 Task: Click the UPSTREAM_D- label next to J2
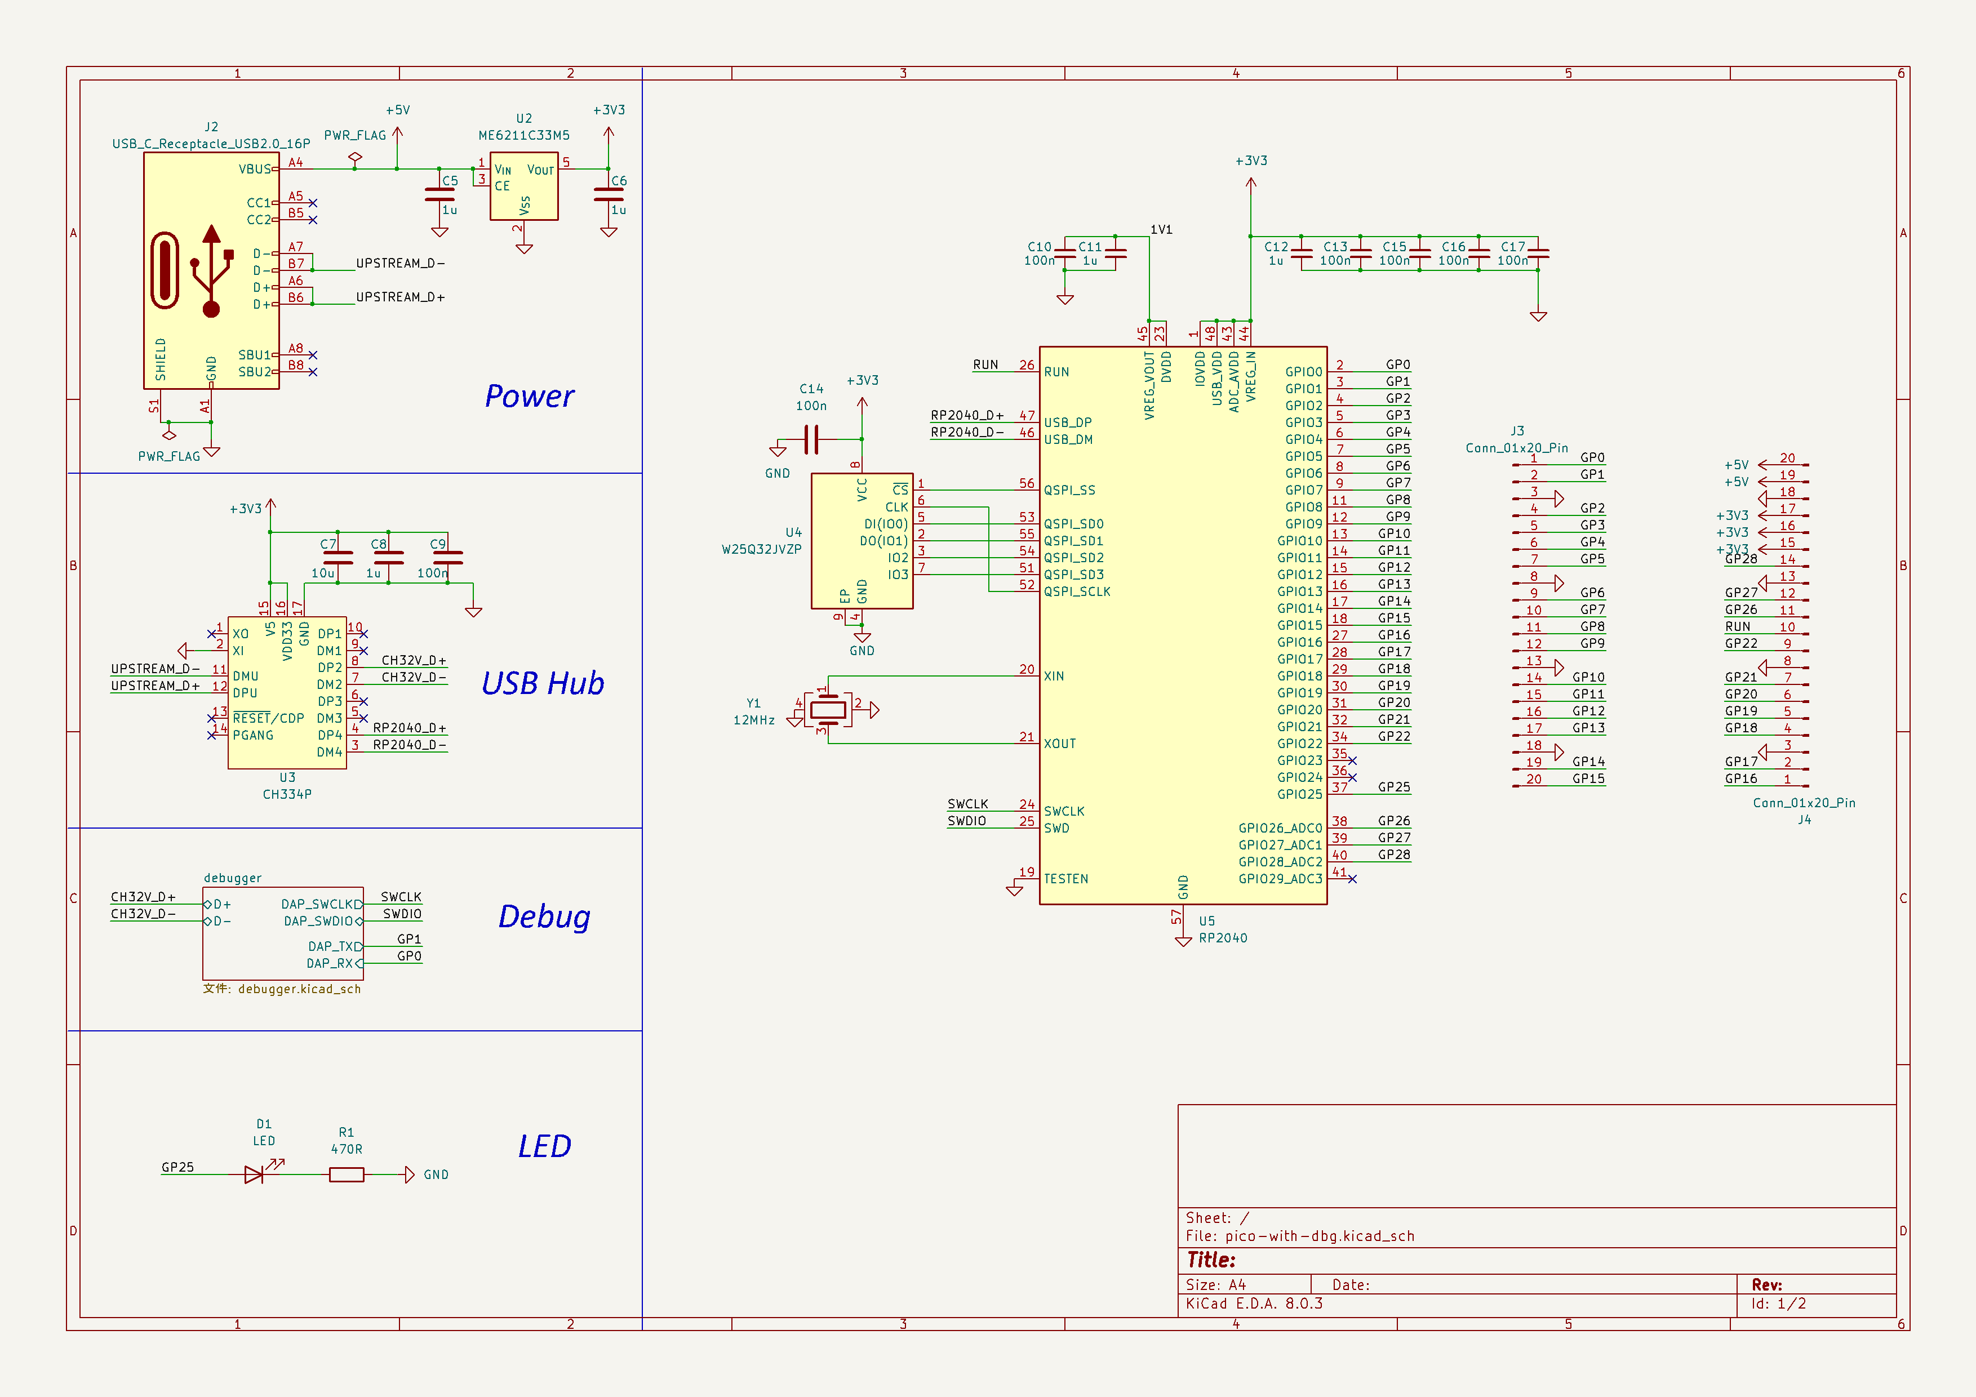[x=400, y=263]
